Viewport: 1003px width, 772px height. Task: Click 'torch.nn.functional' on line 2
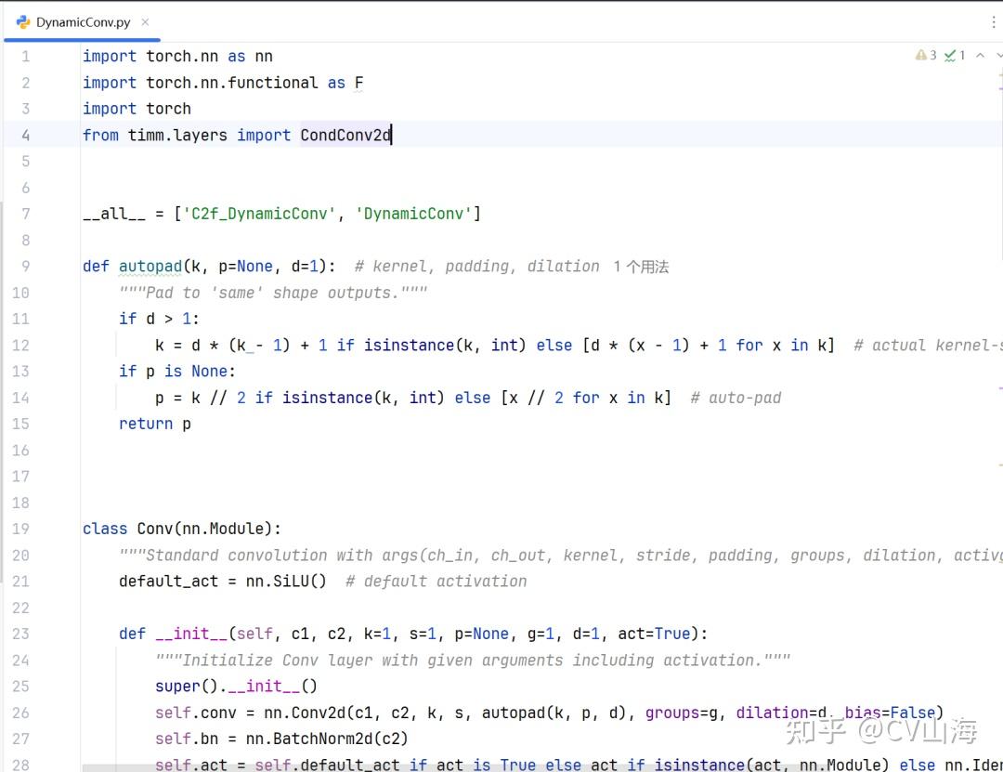pyautogui.click(x=231, y=83)
